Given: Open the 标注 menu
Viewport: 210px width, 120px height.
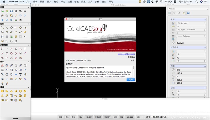Looking at the screenshot, I should (x=63, y=2).
